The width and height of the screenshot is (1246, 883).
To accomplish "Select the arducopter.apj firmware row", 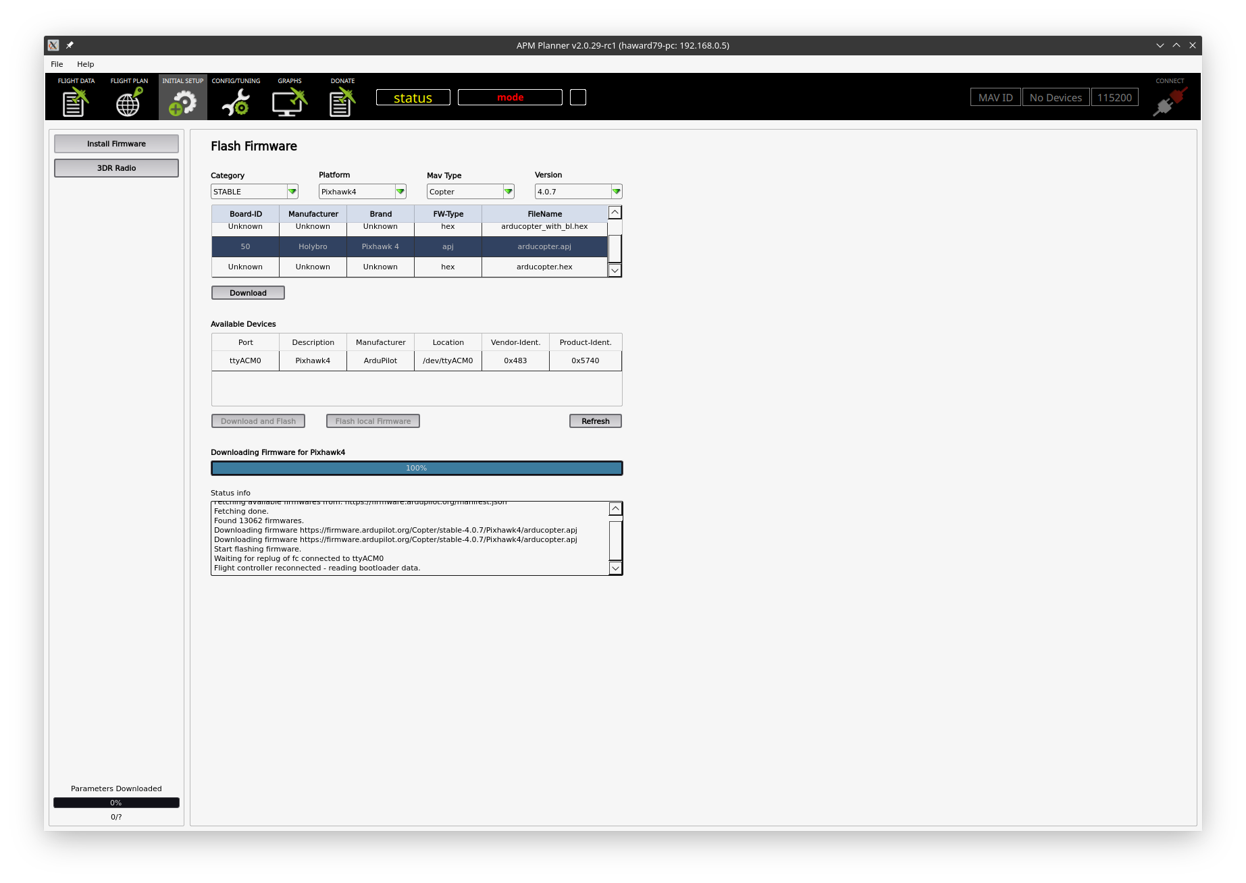I will [x=409, y=247].
